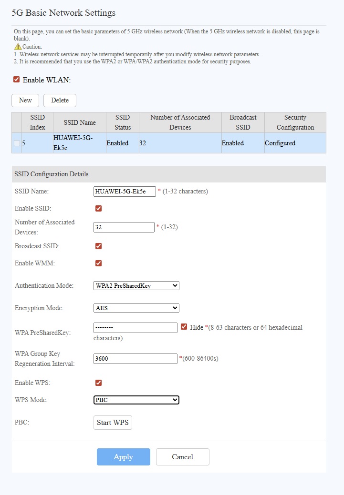Click the Number of Associated Devices field
344x495 pixels.
click(x=124, y=227)
